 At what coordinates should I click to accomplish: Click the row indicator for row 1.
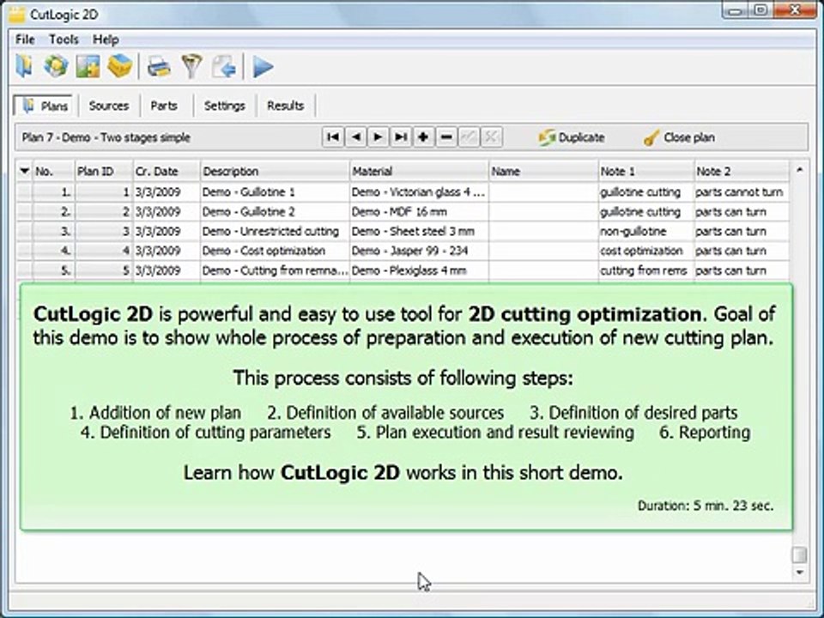point(25,192)
